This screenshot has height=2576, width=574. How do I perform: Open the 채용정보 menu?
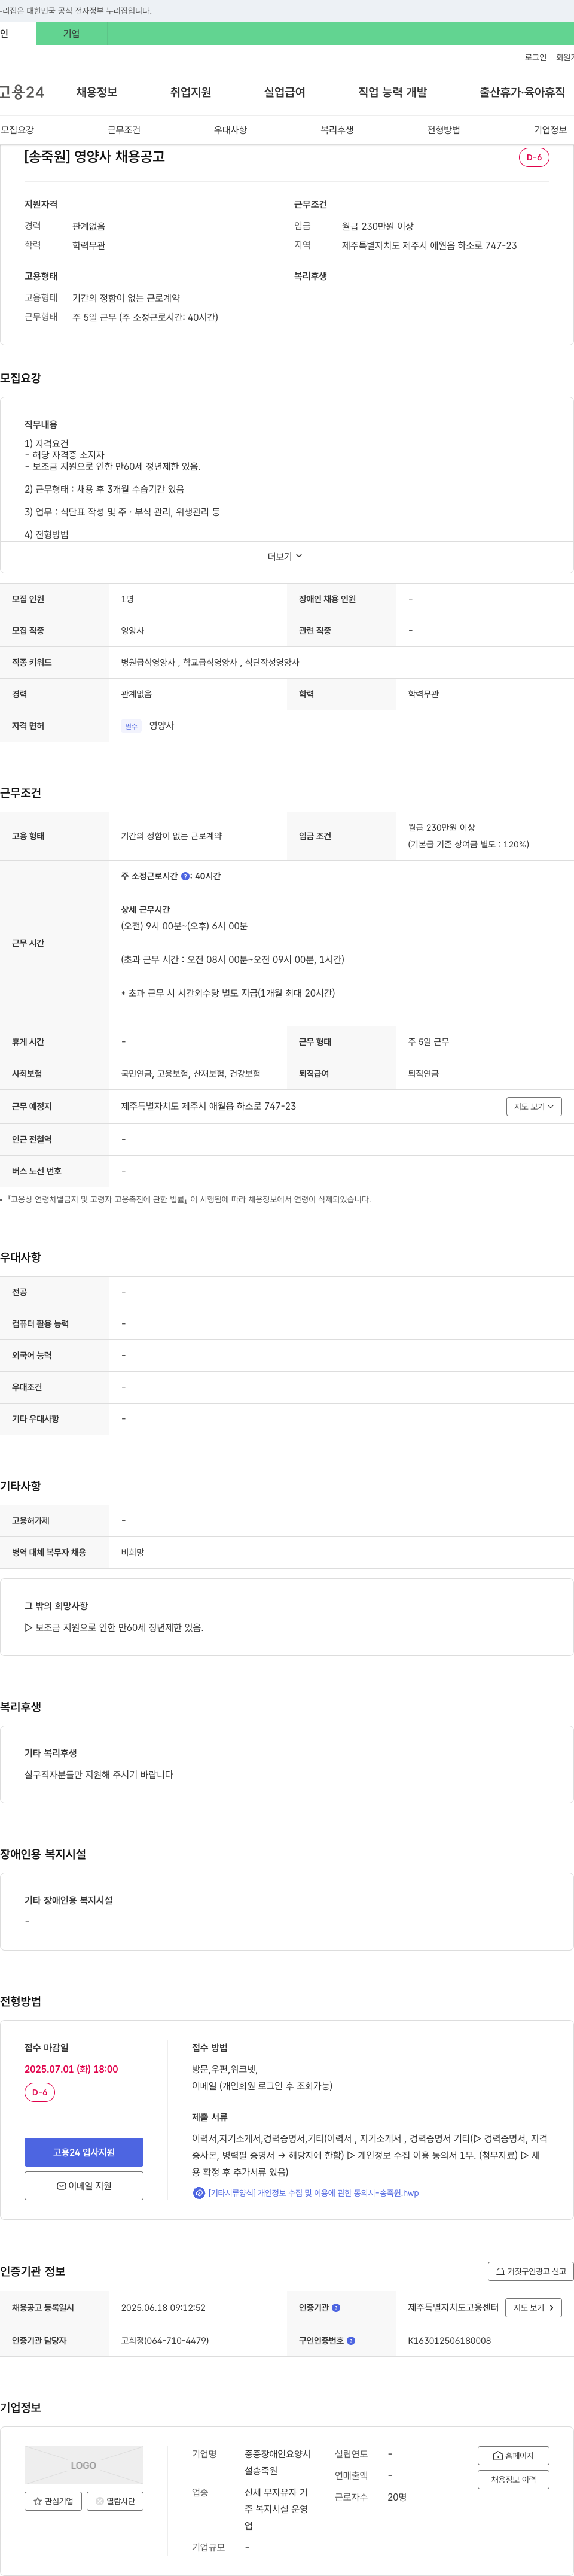97,92
